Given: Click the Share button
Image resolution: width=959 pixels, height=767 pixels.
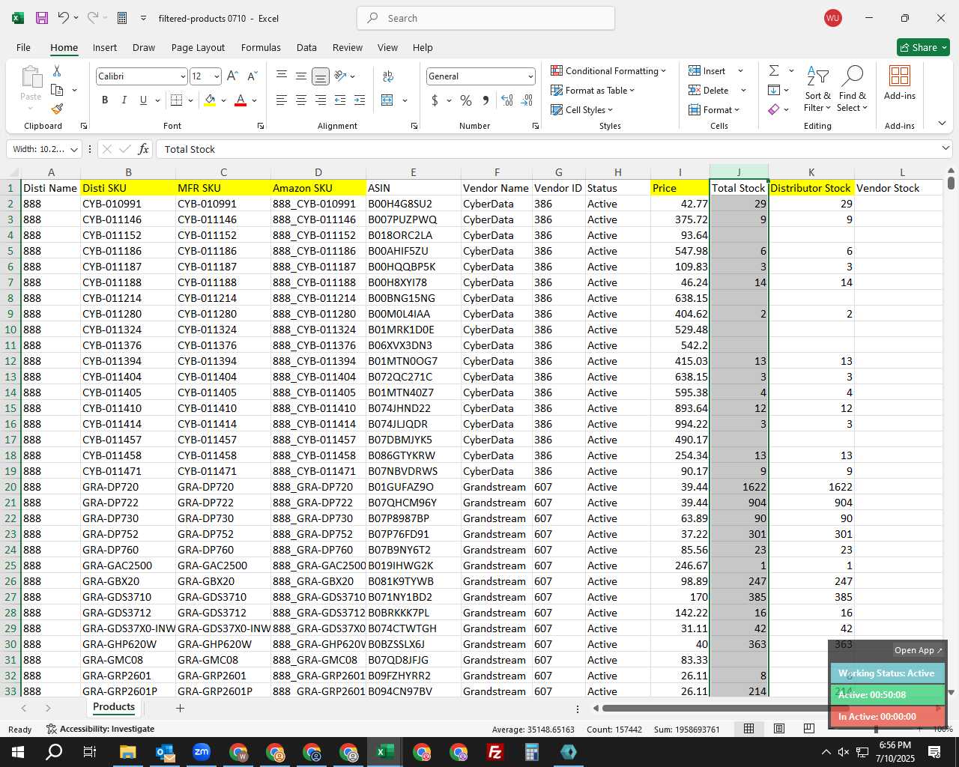Looking at the screenshot, I should point(923,47).
